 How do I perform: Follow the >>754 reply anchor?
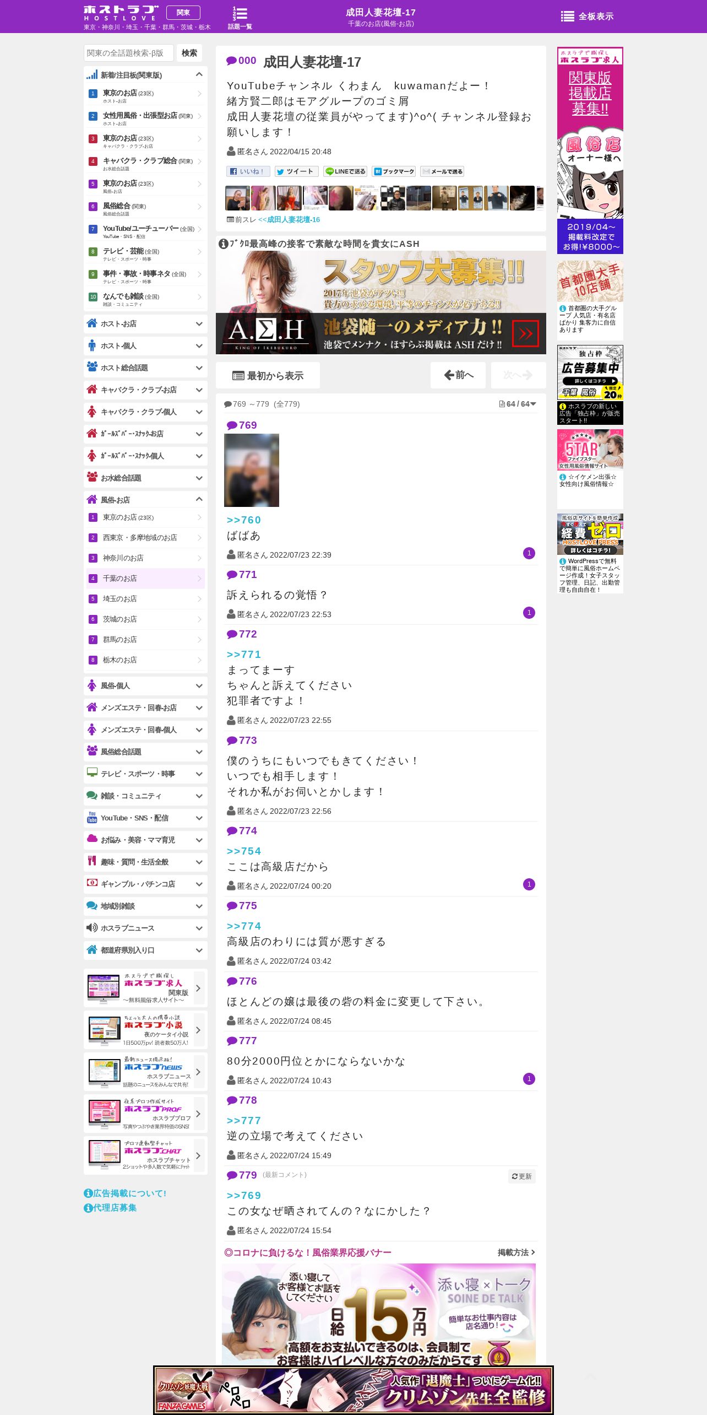point(244,851)
